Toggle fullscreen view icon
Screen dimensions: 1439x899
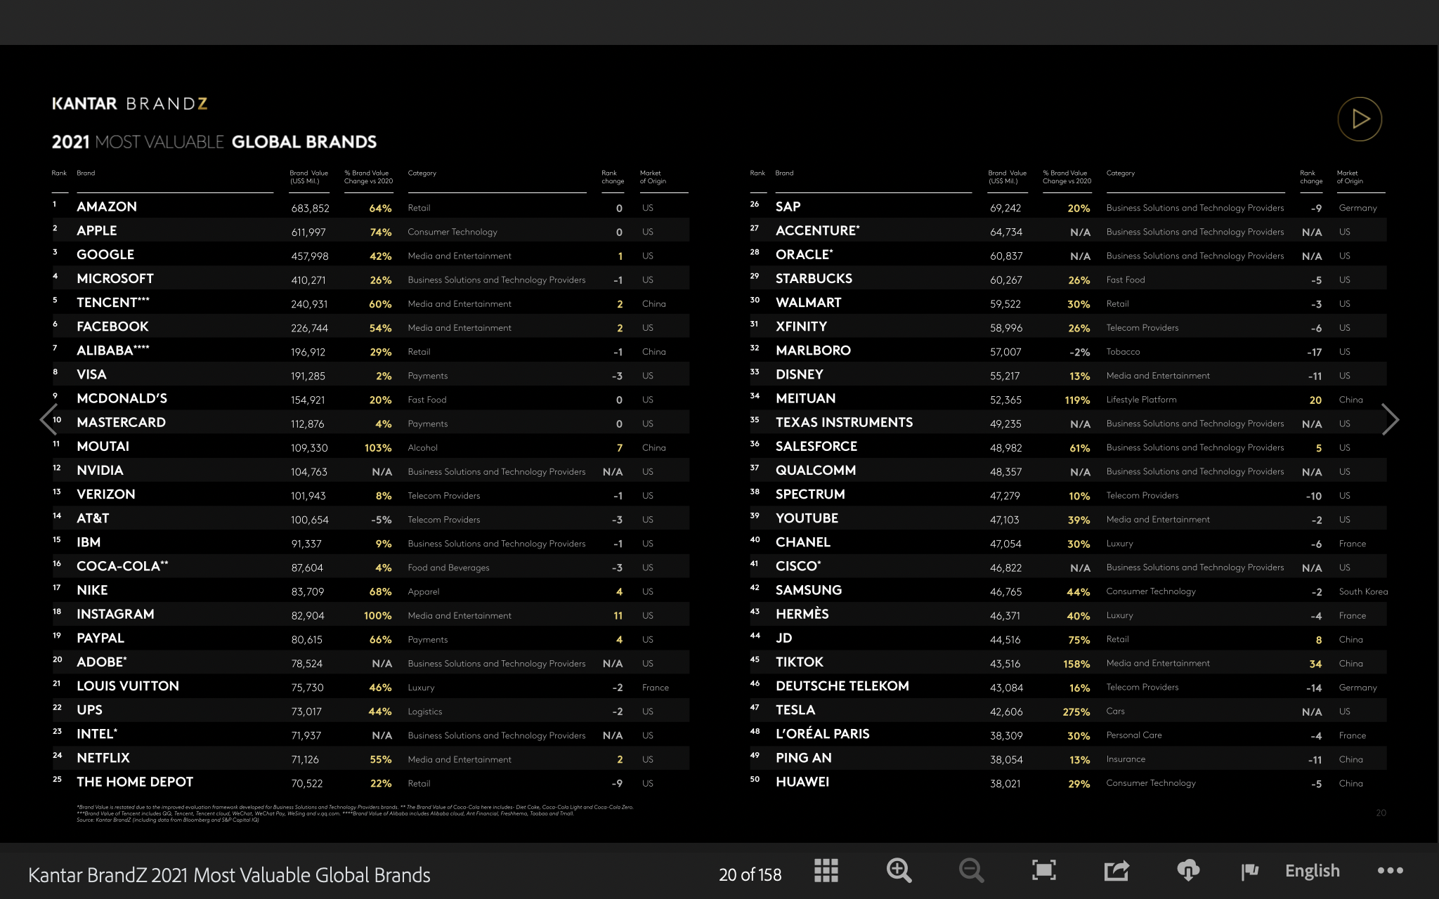click(x=1044, y=870)
